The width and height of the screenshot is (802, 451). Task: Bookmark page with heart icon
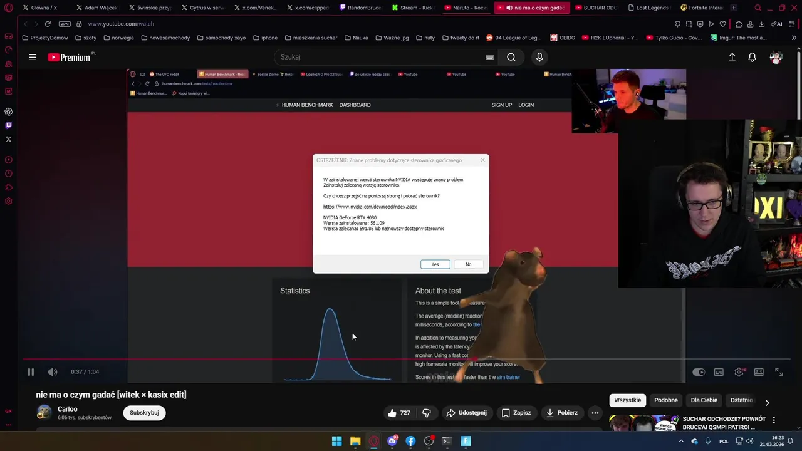[x=722, y=24]
